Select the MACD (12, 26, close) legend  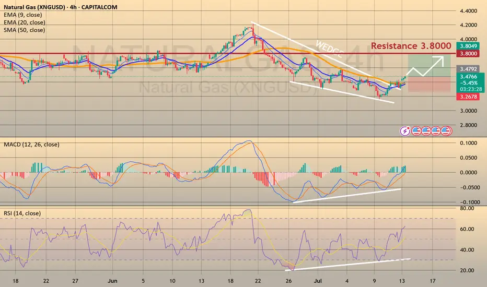coord(31,145)
